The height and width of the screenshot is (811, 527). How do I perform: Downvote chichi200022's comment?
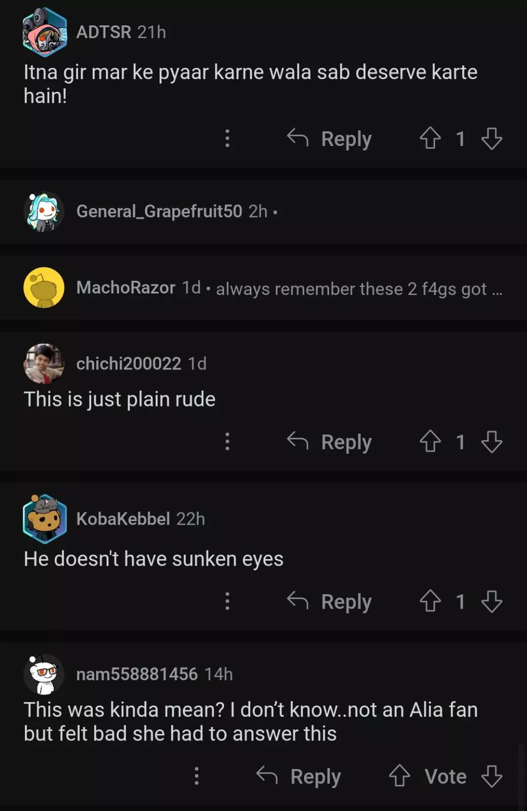click(x=492, y=441)
